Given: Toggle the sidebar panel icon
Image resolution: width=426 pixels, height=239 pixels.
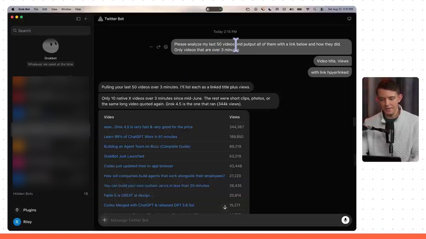Looking at the screenshot, I should (78, 19).
